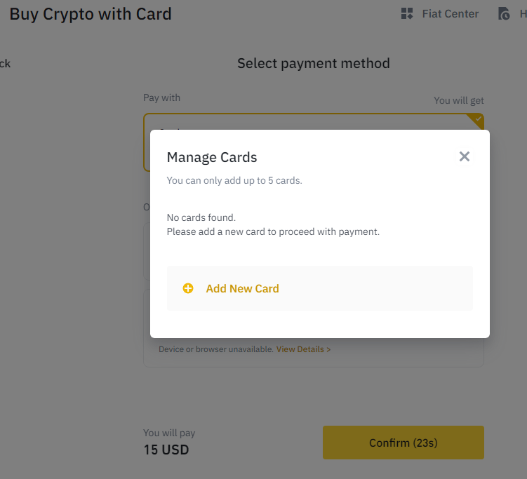Click the Manage Cards dialog title

click(212, 157)
